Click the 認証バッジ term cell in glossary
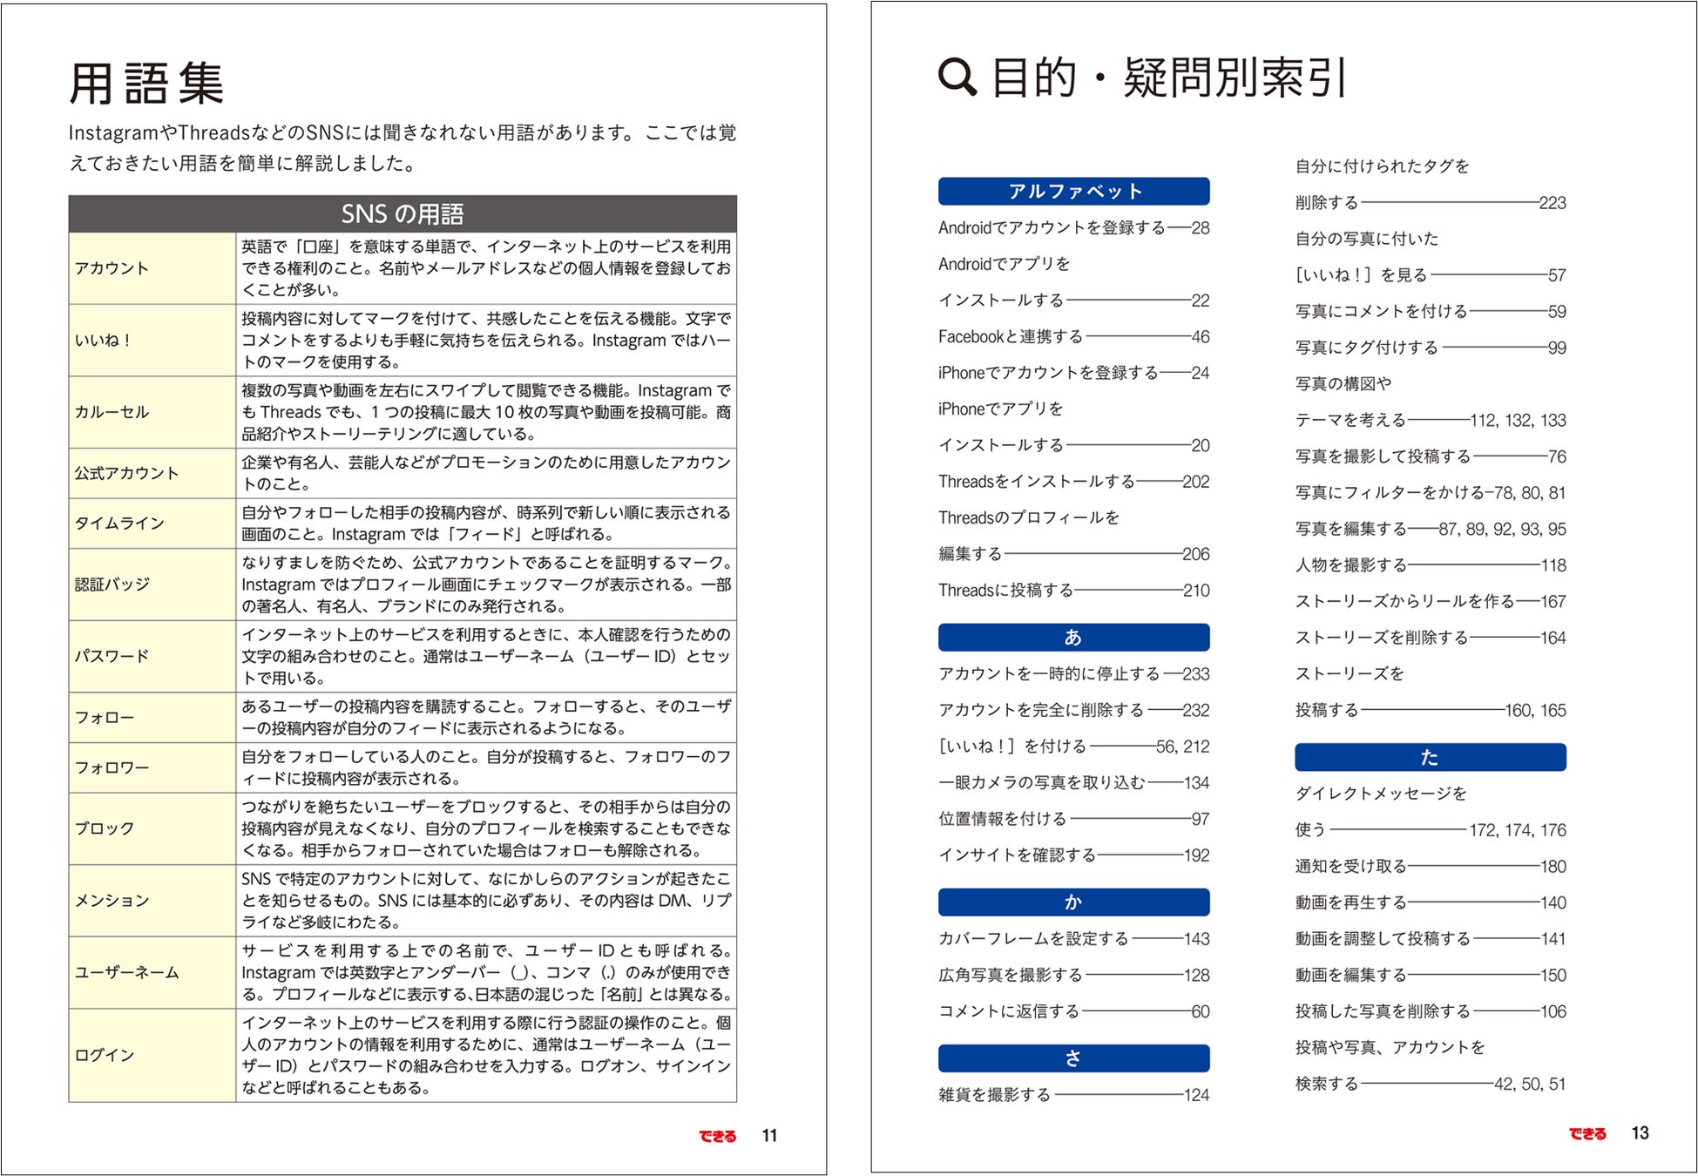The width and height of the screenshot is (1698, 1176). point(152,584)
